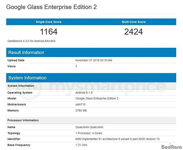Click the Result Information section header
Screen dimensions: 183x150
pyautogui.click(x=26, y=53)
